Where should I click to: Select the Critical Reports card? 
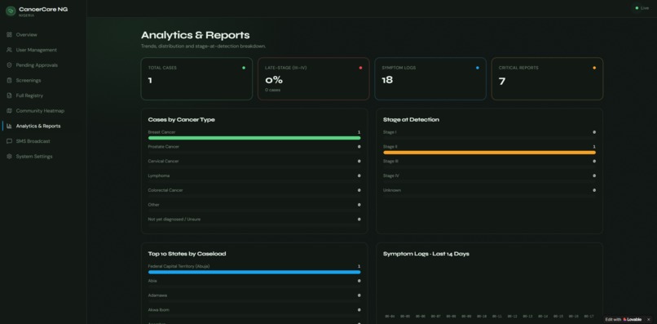(x=547, y=79)
